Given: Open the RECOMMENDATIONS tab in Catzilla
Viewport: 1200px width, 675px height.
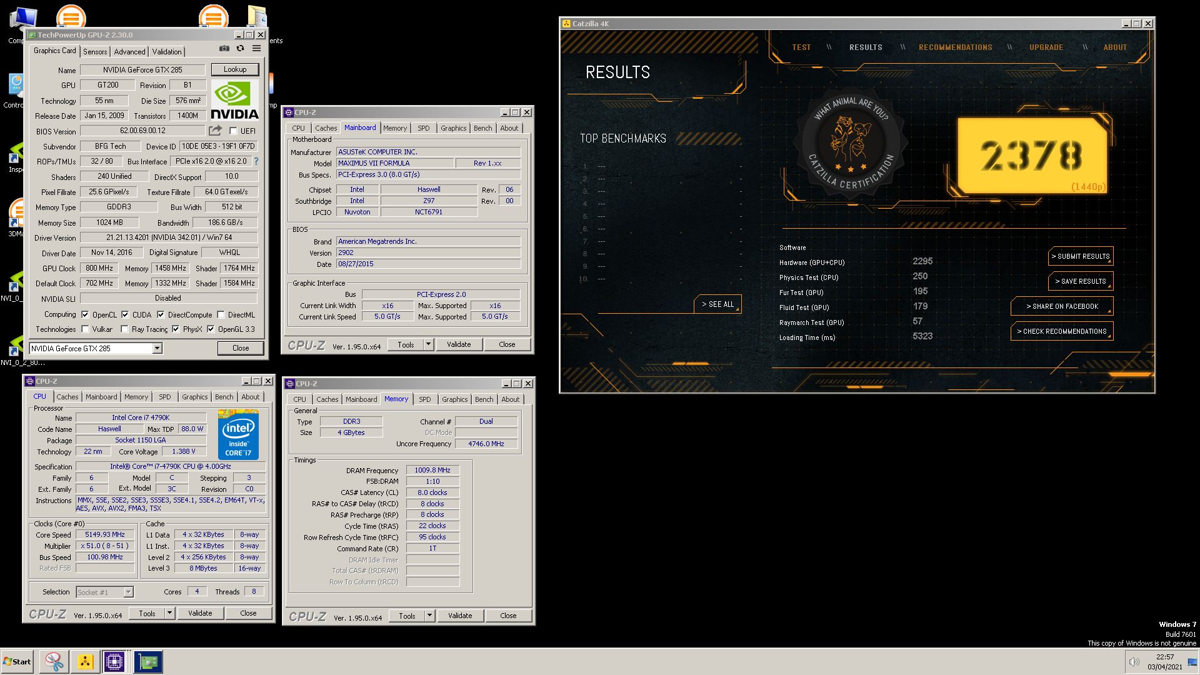Looking at the screenshot, I should point(955,47).
